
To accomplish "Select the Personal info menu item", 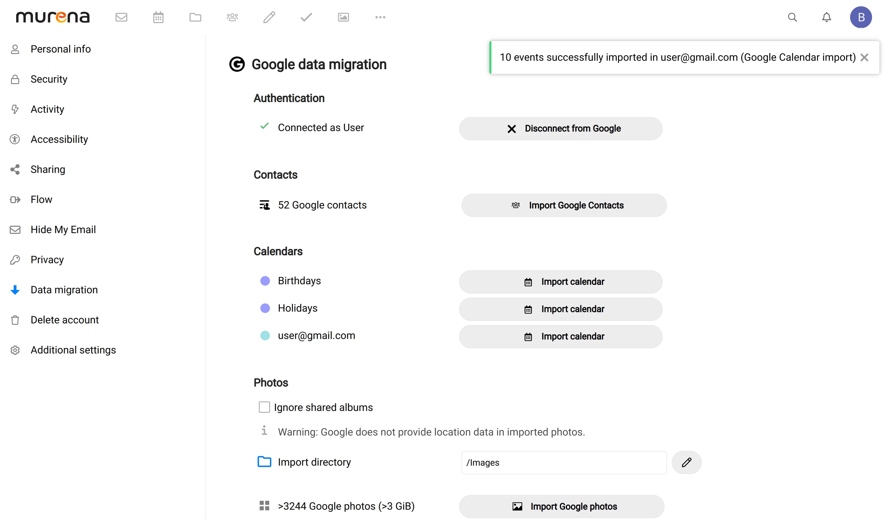I will point(61,48).
